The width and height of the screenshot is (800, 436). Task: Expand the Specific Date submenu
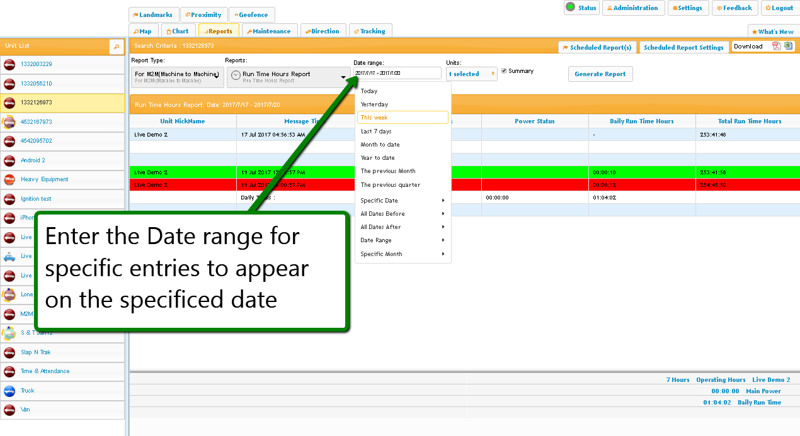402,201
